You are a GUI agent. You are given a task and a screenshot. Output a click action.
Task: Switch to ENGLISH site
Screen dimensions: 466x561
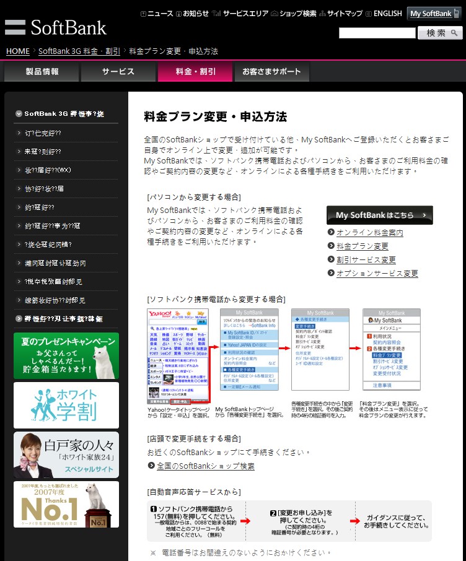(x=384, y=14)
